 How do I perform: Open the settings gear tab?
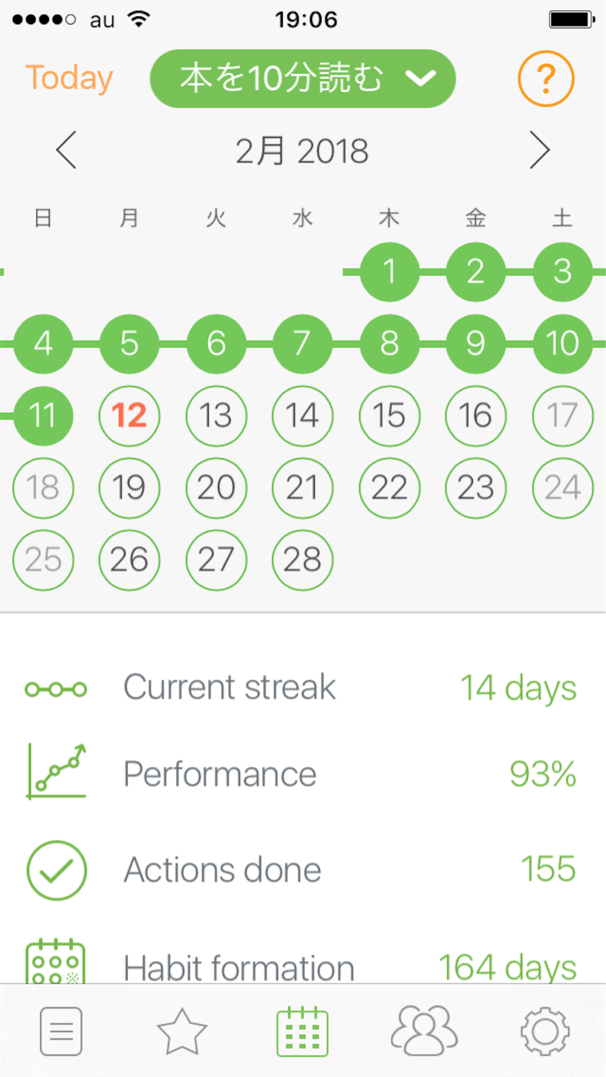click(545, 1032)
